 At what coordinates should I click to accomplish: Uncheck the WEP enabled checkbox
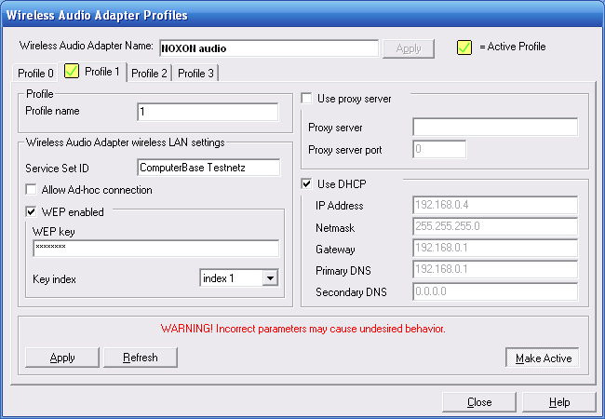click(x=31, y=211)
